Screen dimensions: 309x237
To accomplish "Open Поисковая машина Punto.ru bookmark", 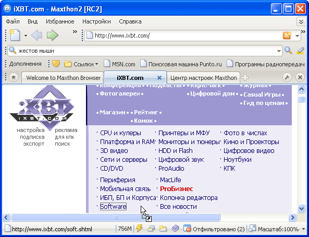I will click(181, 64).
